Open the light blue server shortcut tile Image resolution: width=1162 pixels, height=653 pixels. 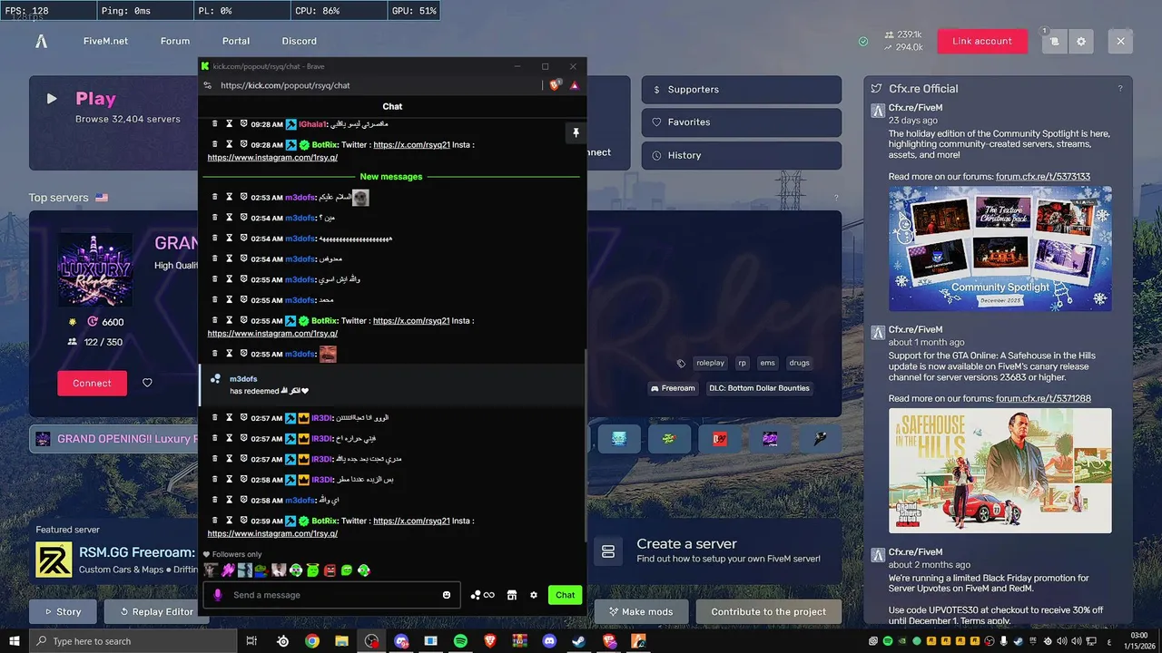tap(619, 439)
